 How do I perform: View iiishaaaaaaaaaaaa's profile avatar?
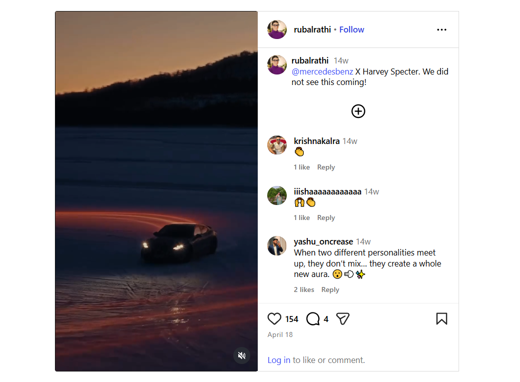click(x=277, y=195)
